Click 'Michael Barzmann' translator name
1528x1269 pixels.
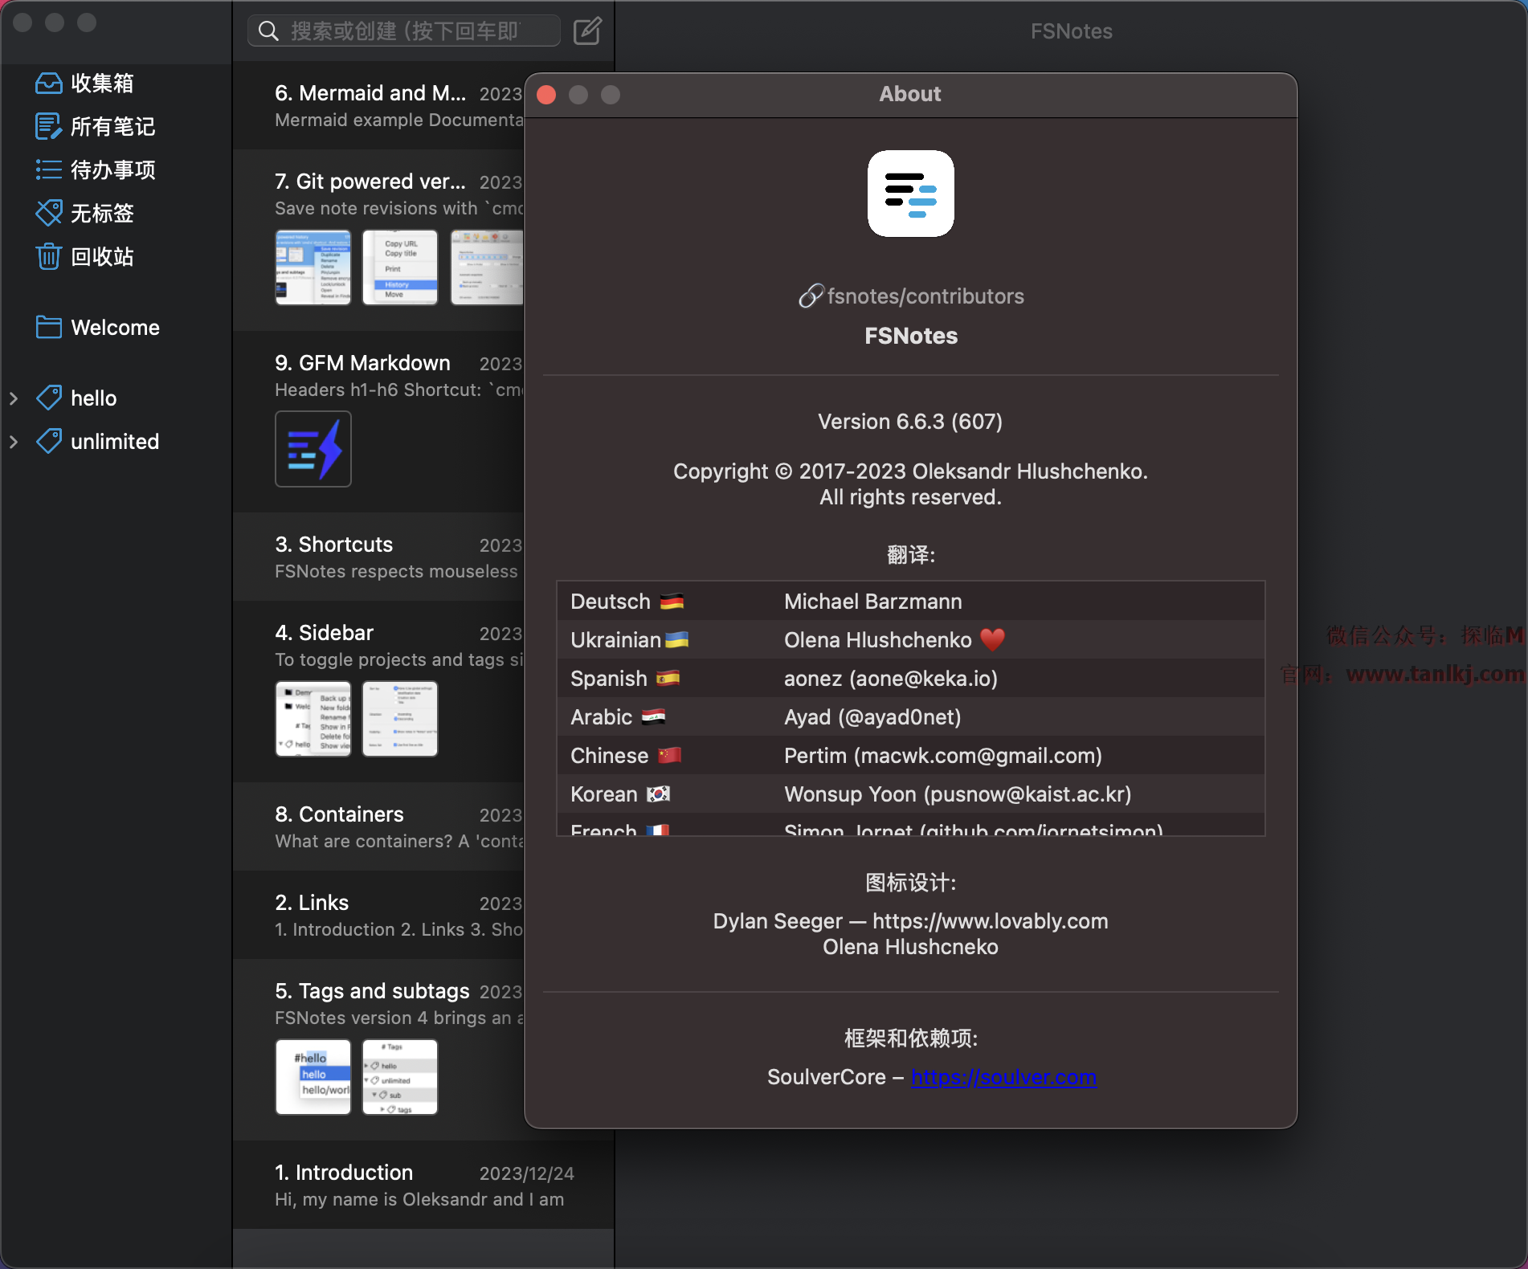[x=873, y=602]
